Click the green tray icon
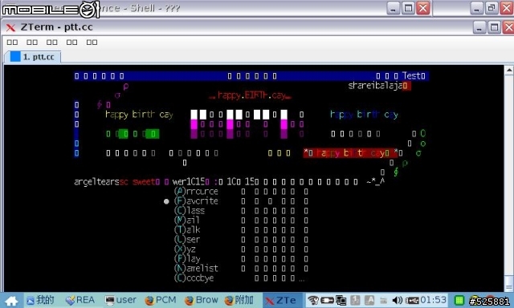Screen dimensions: 514x308 459,300
